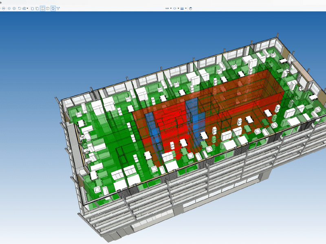The height and width of the screenshot is (244, 326).
Task: Click the home view box icon
Action: pyautogui.click(x=24, y=8)
